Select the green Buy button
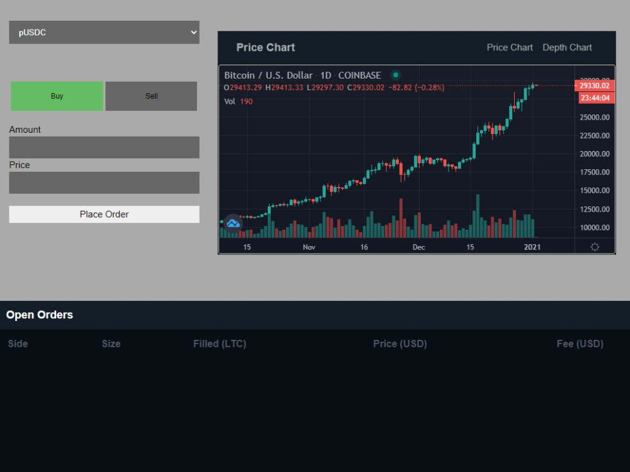Viewport: 630px width, 472px height. click(x=57, y=96)
